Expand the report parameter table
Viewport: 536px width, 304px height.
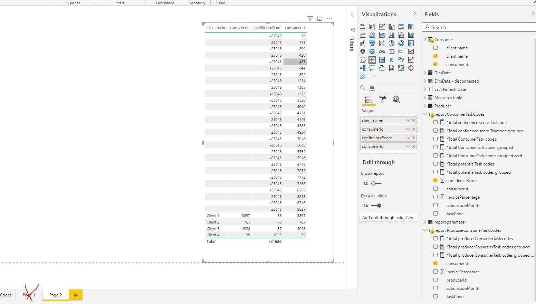(425, 222)
